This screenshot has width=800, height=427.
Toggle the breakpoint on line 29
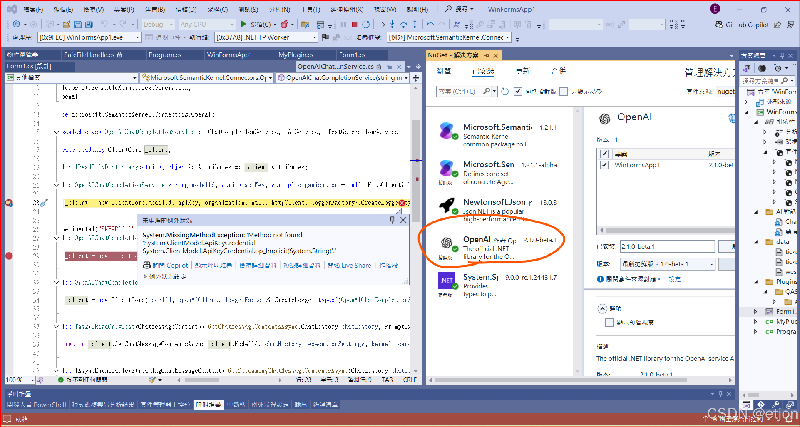point(9,256)
